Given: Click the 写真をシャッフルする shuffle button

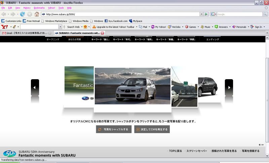Looking at the screenshot, I should (114, 129).
